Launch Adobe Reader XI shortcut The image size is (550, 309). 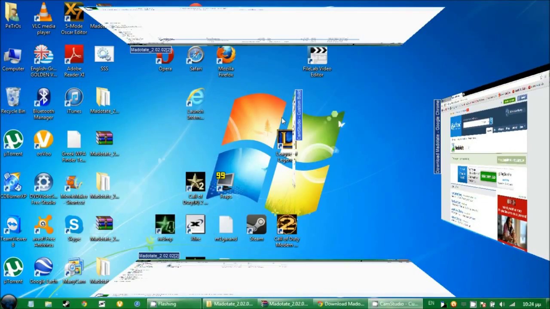pyautogui.click(x=74, y=61)
